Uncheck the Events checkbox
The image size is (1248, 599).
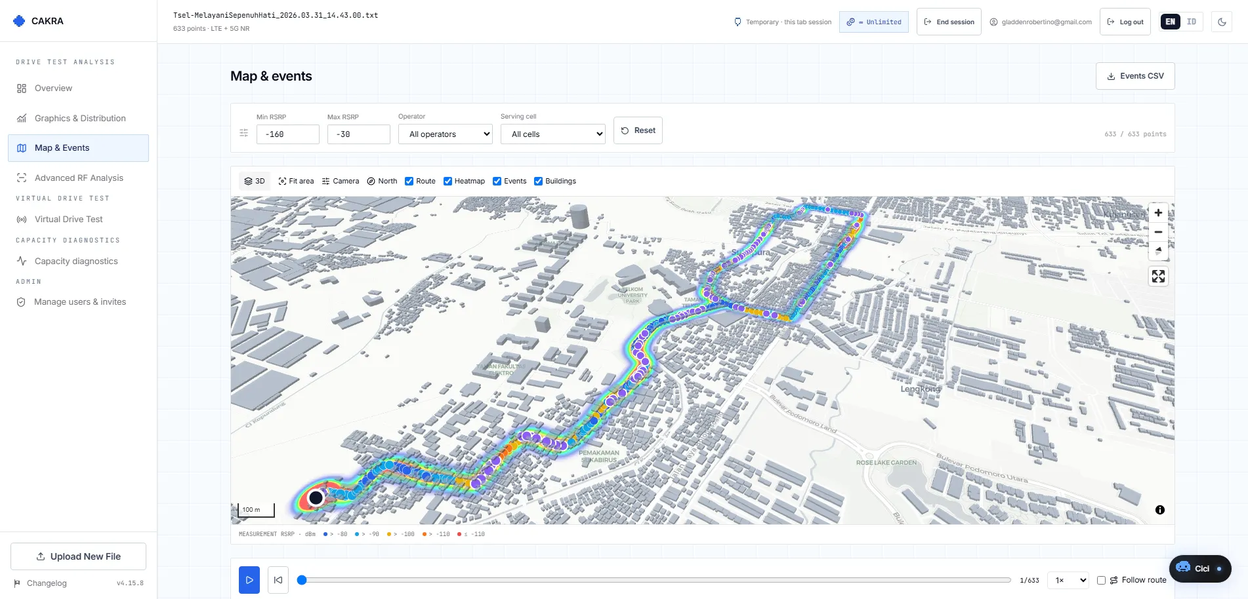click(497, 182)
